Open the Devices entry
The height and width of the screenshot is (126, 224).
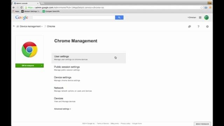65,100
